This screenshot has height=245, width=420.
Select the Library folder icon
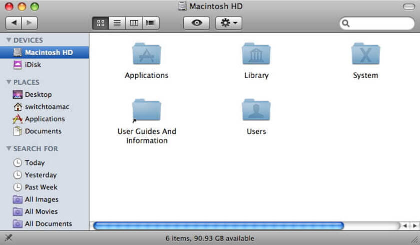pyautogui.click(x=256, y=54)
